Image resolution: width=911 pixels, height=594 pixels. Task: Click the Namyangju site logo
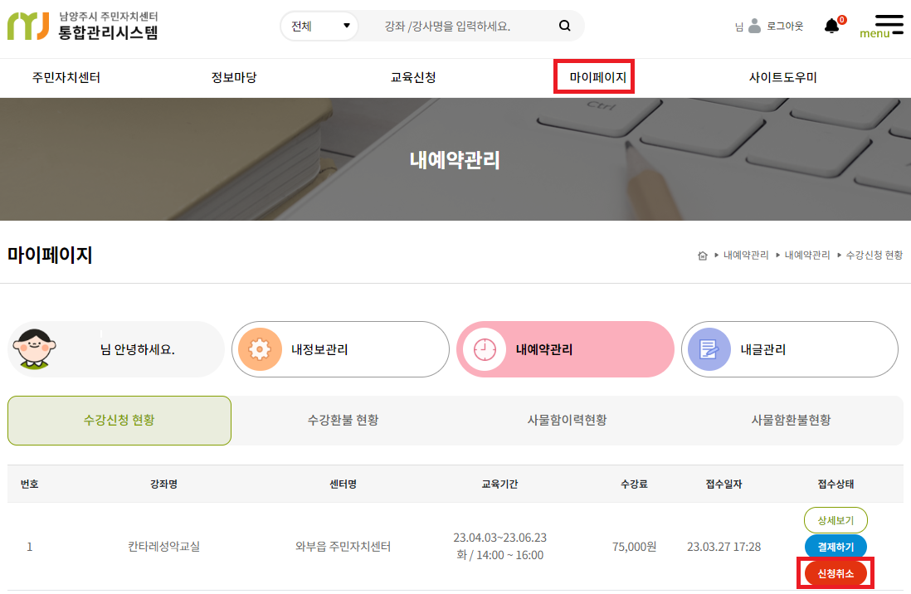(82, 26)
